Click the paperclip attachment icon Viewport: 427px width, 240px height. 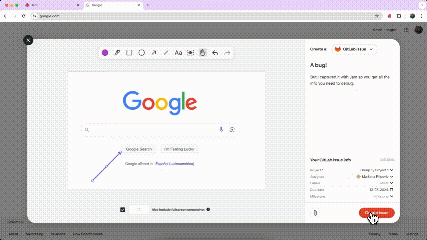[315, 213]
